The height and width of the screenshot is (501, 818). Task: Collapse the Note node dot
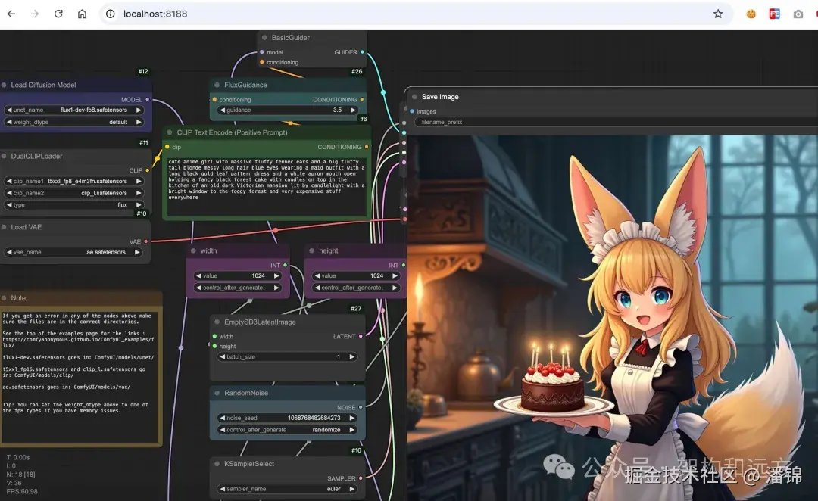click(x=5, y=297)
